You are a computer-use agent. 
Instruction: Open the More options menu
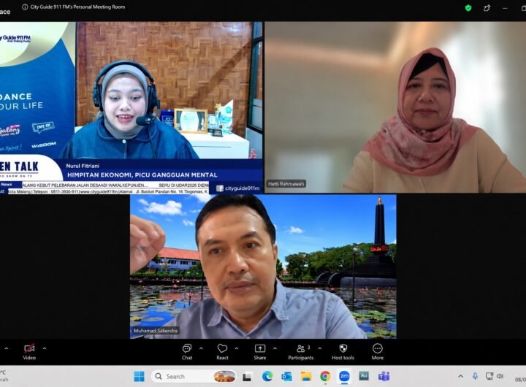pyautogui.click(x=378, y=352)
